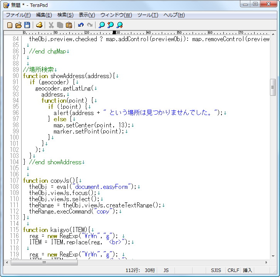
Task: Click the comment //end chgMap
Action: pyautogui.click(x=47, y=52)
